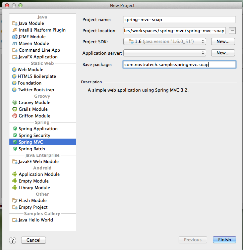243x250 pixels.
Task: Click the Android Application Module robot icon
Action: (15, 174)
